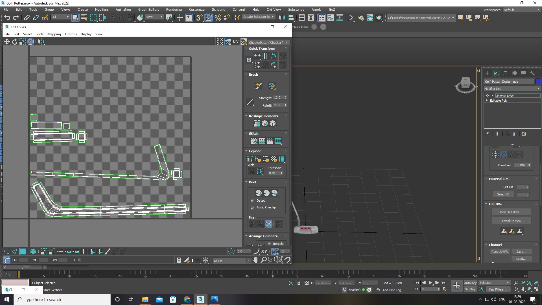The image size is (542, 305).
Task: Open the Rendering menu in 3ds Max
Action: 174,10
